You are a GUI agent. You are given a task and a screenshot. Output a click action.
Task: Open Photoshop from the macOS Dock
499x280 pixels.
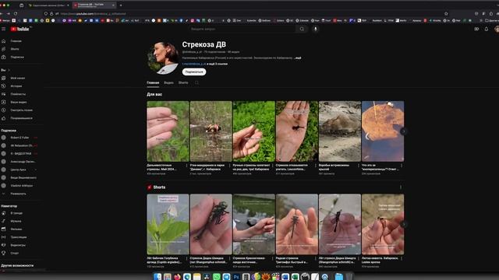pyautogui.click(x=236, y=277)
